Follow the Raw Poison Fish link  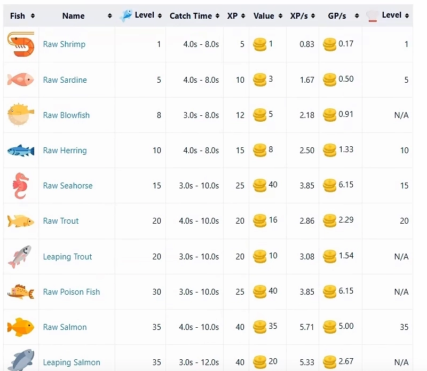tap(72, 292)
